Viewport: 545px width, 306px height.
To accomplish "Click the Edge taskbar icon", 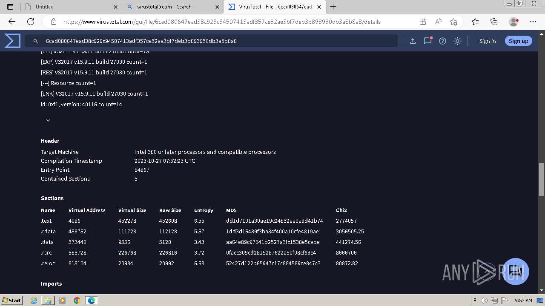I will click(x=92, y=300).
